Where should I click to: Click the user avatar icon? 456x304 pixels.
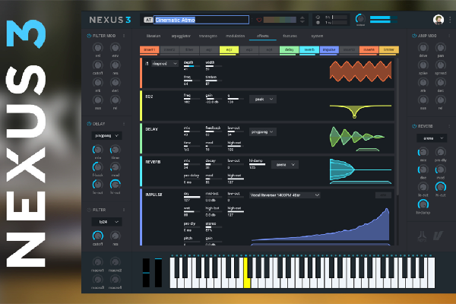[x=439, y=20]
